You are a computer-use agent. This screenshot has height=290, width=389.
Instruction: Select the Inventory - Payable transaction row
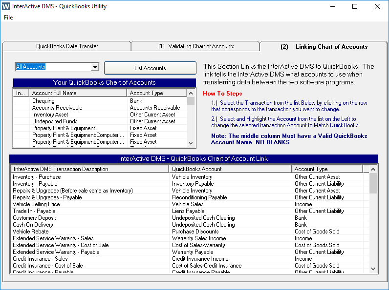coord(190,184)
